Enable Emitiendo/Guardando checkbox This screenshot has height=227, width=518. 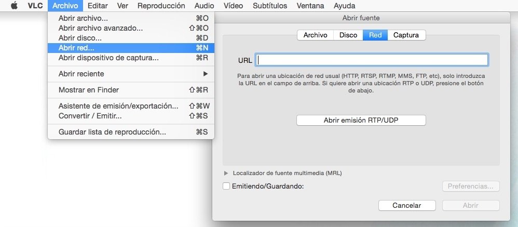(226, 186)
